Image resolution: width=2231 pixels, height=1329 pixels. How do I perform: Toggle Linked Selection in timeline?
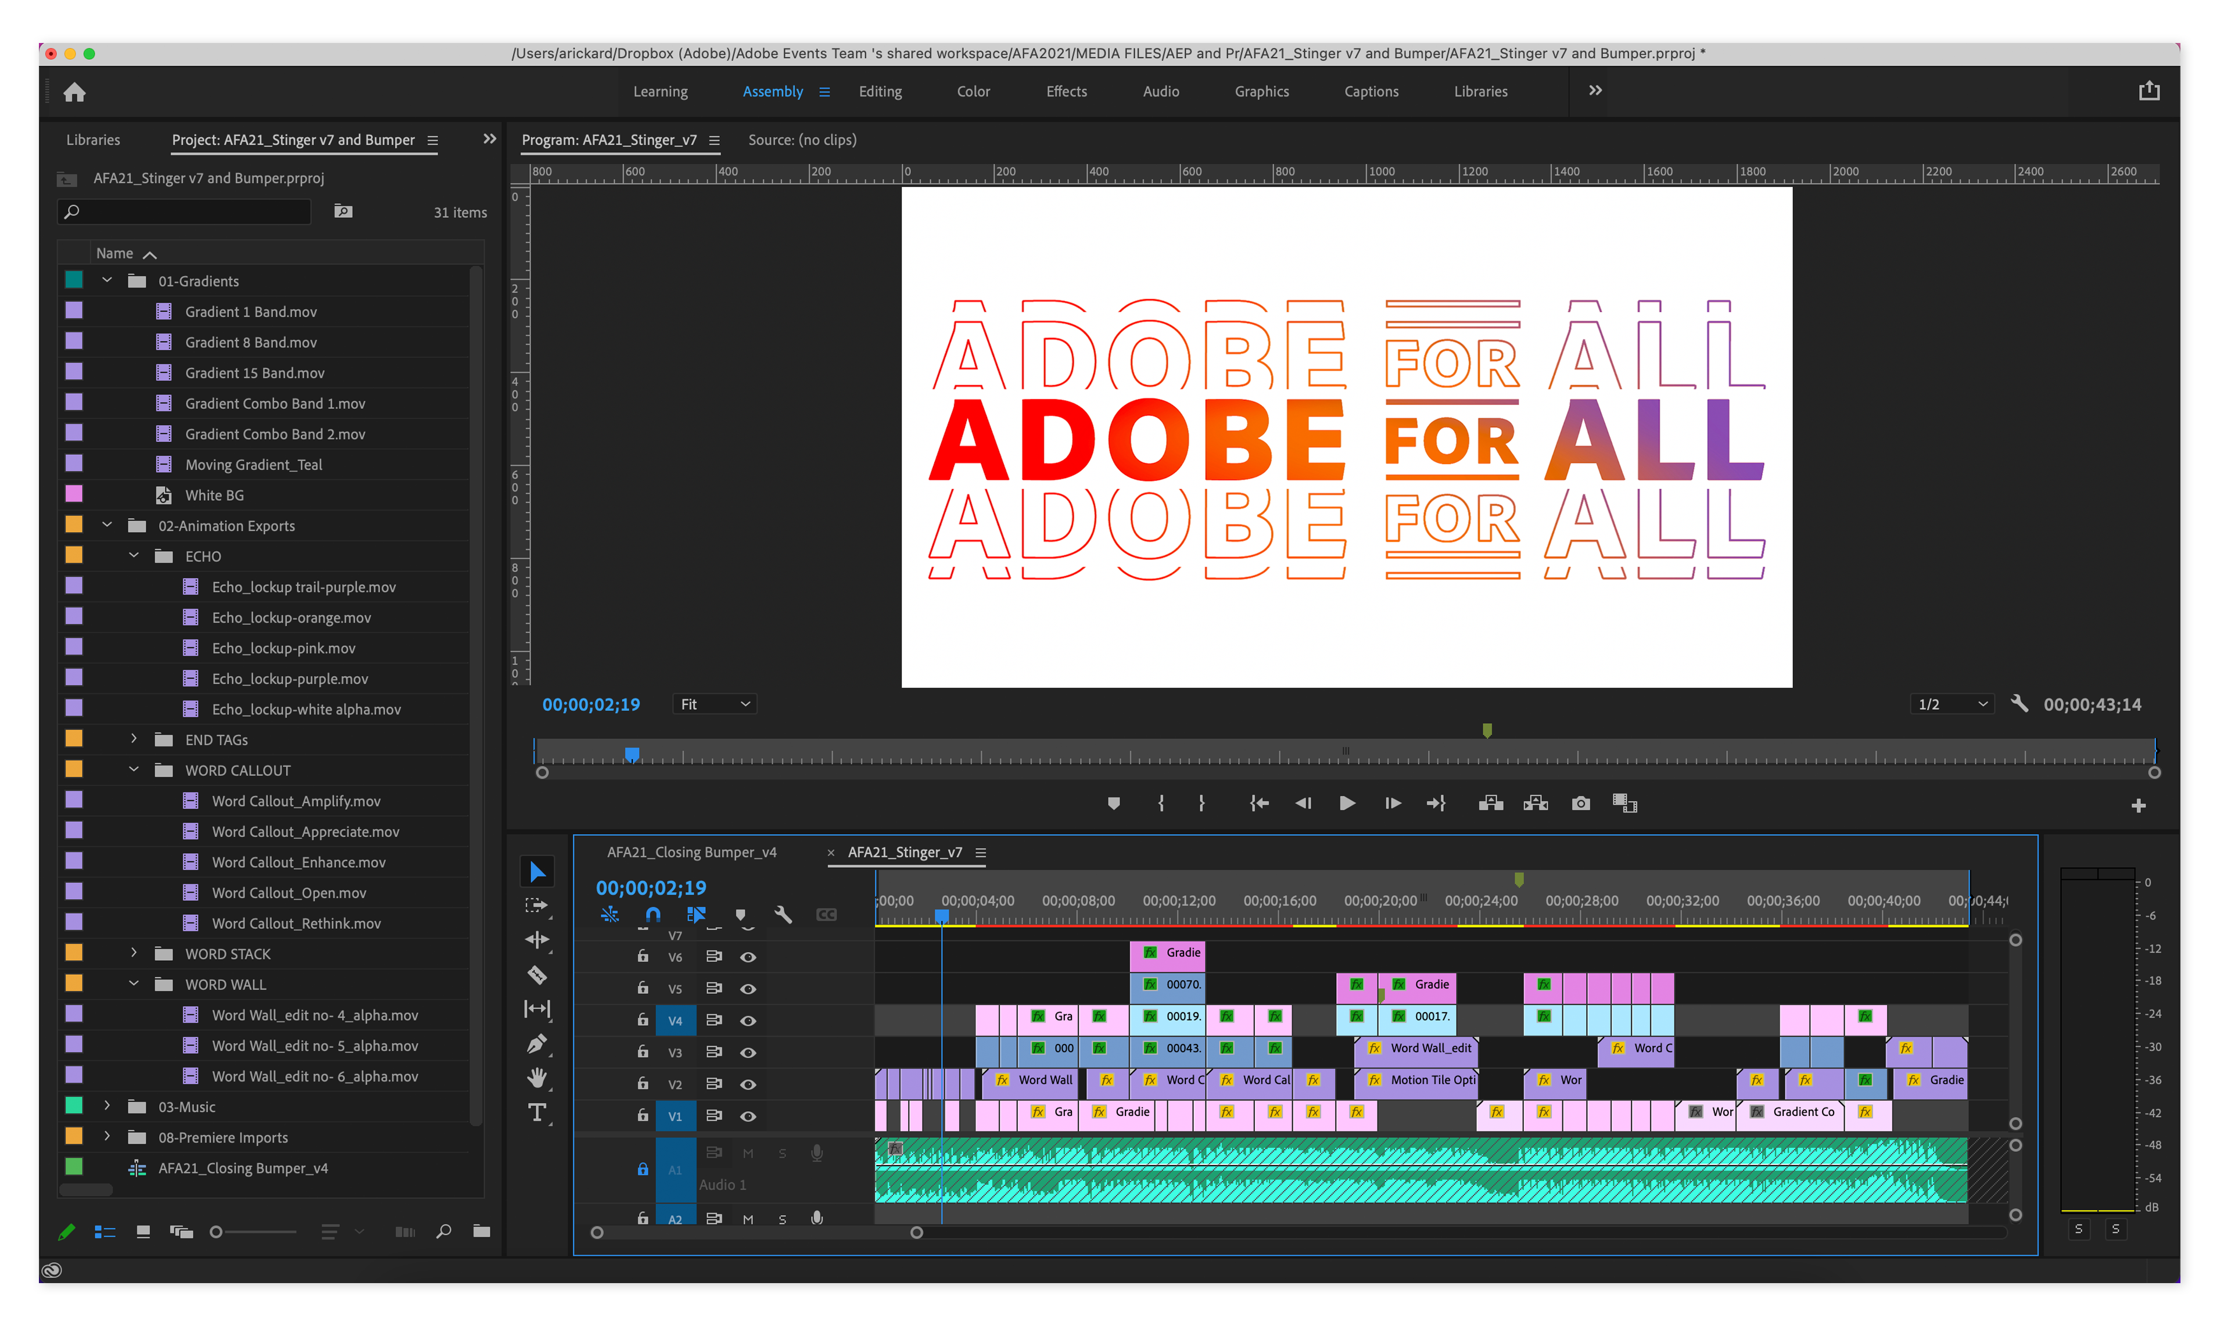696,915
